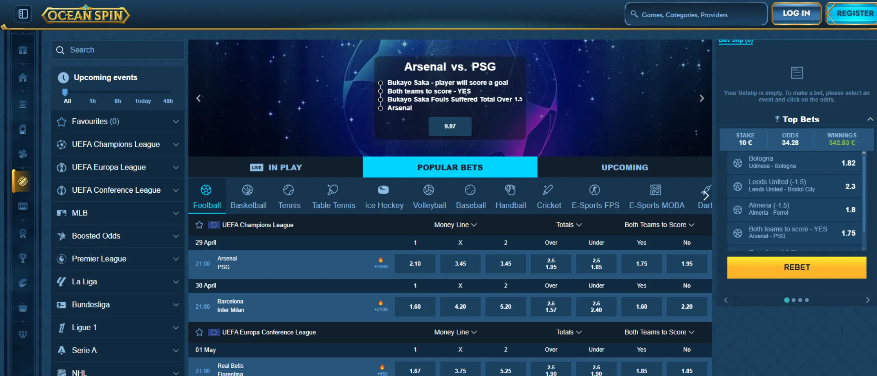
Task: Open the Money Line market dropdown
Action: click(x=455, y=225)
